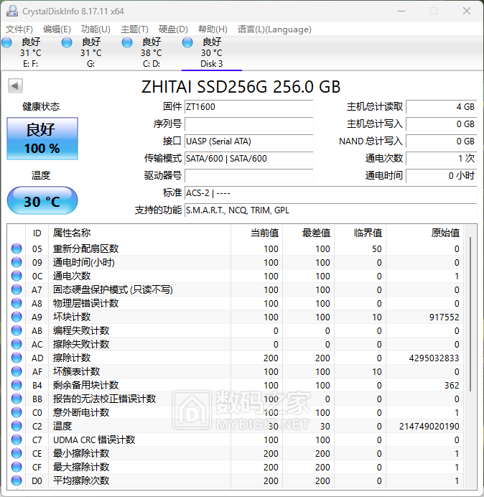Click the empty 驱动器号 drive letter field

[x=249, y=175]
